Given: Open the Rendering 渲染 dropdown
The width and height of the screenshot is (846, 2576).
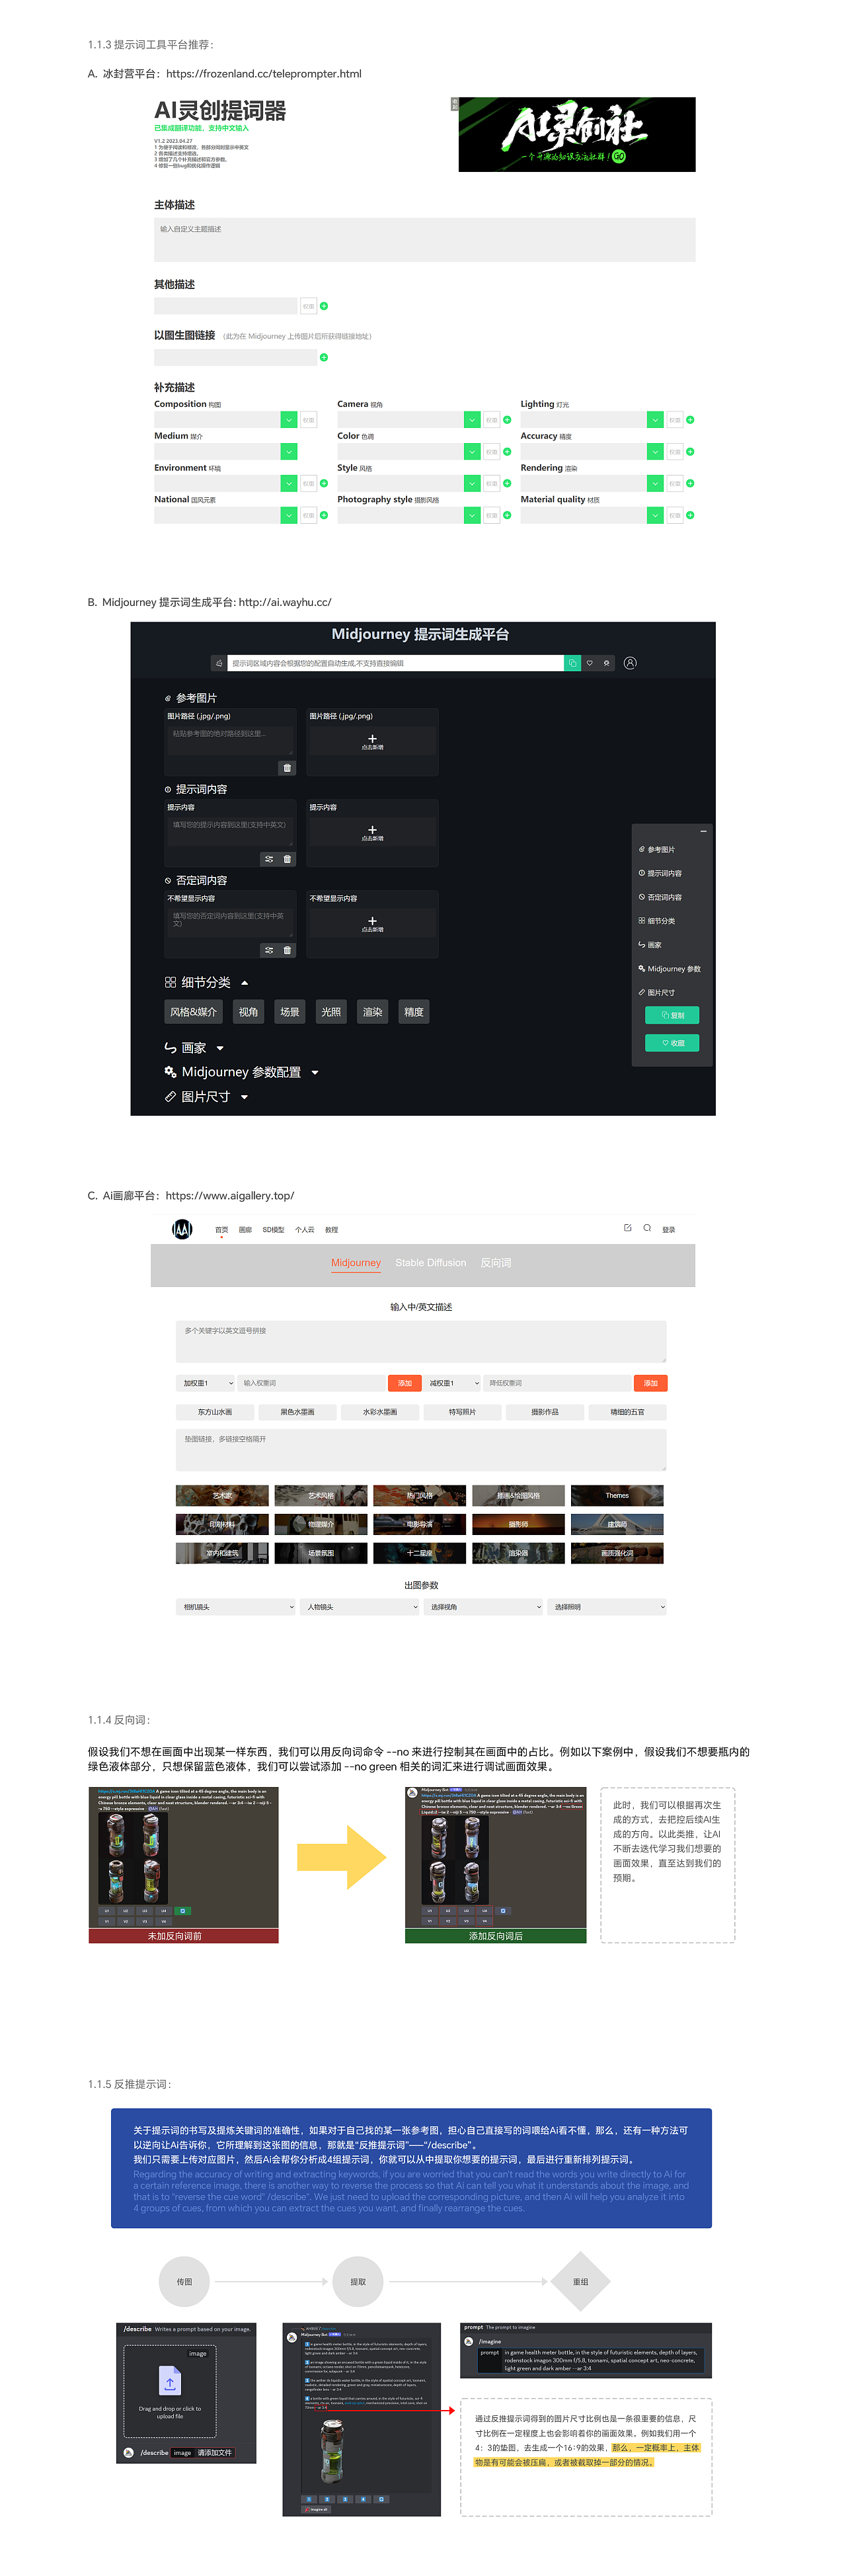Looking at the screenshot, I should click(x=655, y=483).
